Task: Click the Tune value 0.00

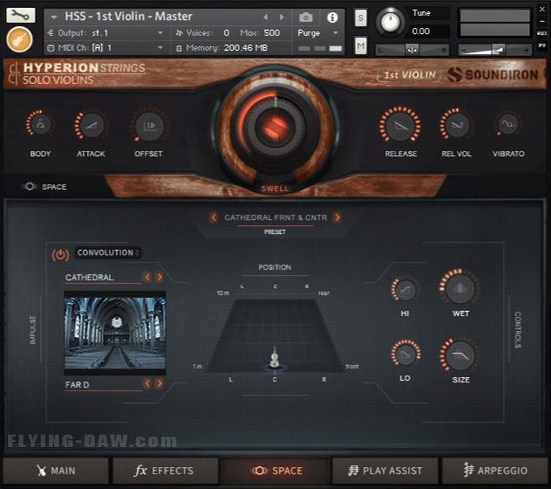Action: pyautogui.click(x=421, y=32)
